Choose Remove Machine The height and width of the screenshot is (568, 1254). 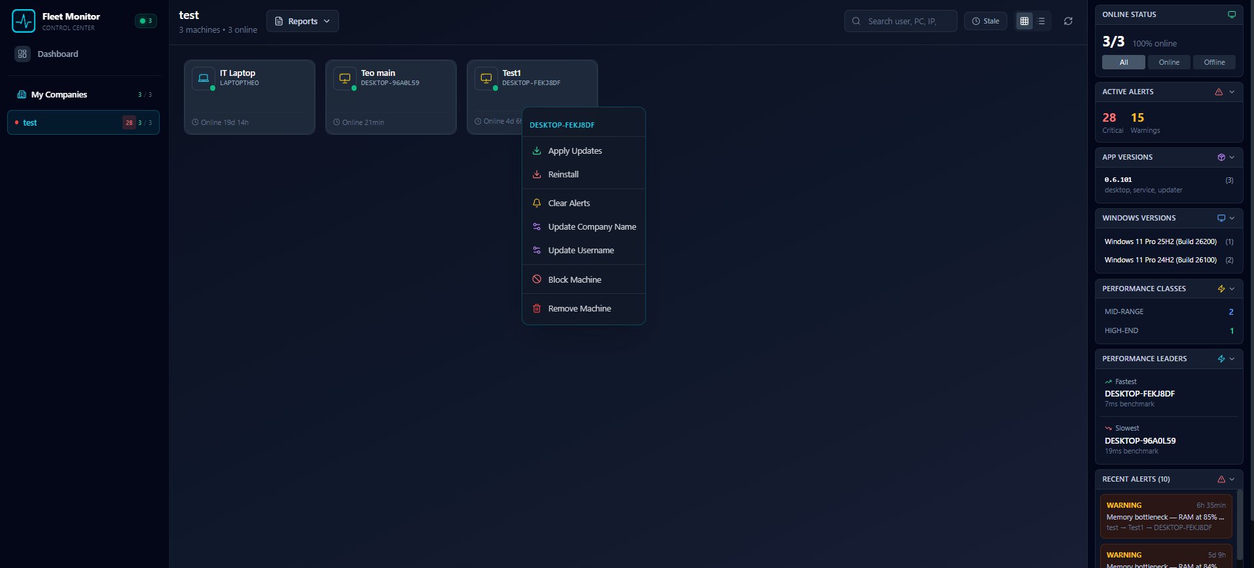tap(584, 308)
